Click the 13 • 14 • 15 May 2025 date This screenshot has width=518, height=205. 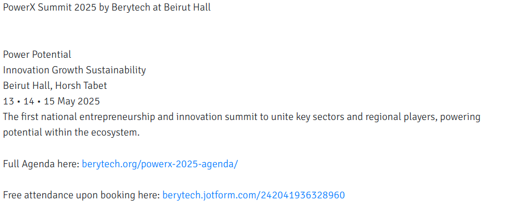tap(51, 101)
